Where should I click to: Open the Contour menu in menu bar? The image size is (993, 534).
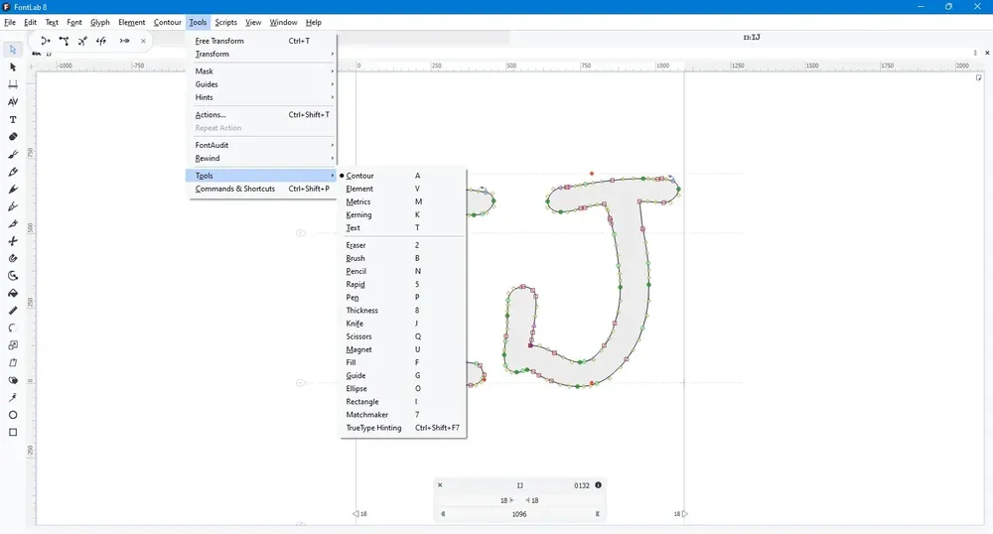coord(167,22)
